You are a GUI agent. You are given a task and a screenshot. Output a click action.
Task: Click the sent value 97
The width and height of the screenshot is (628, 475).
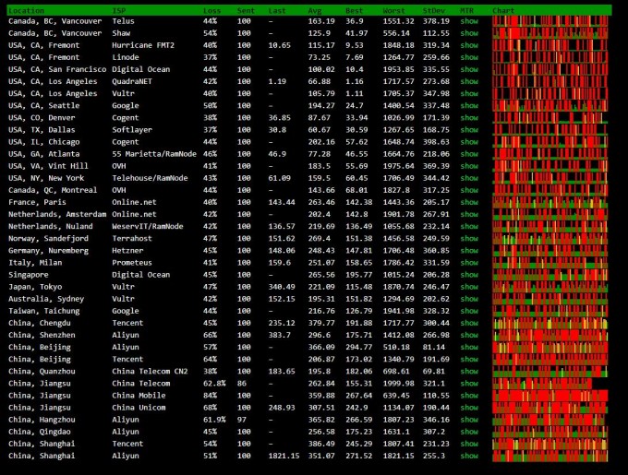click(242, 420)
